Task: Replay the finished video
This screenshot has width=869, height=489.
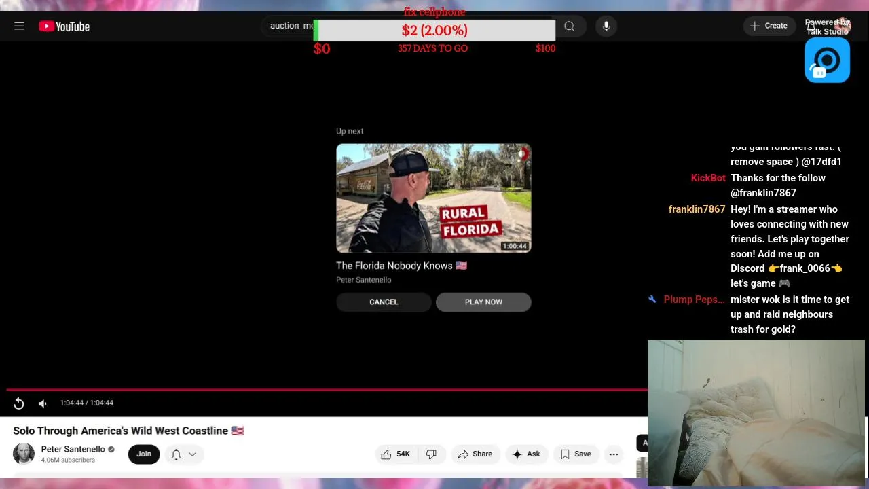Action: point(19,403)
